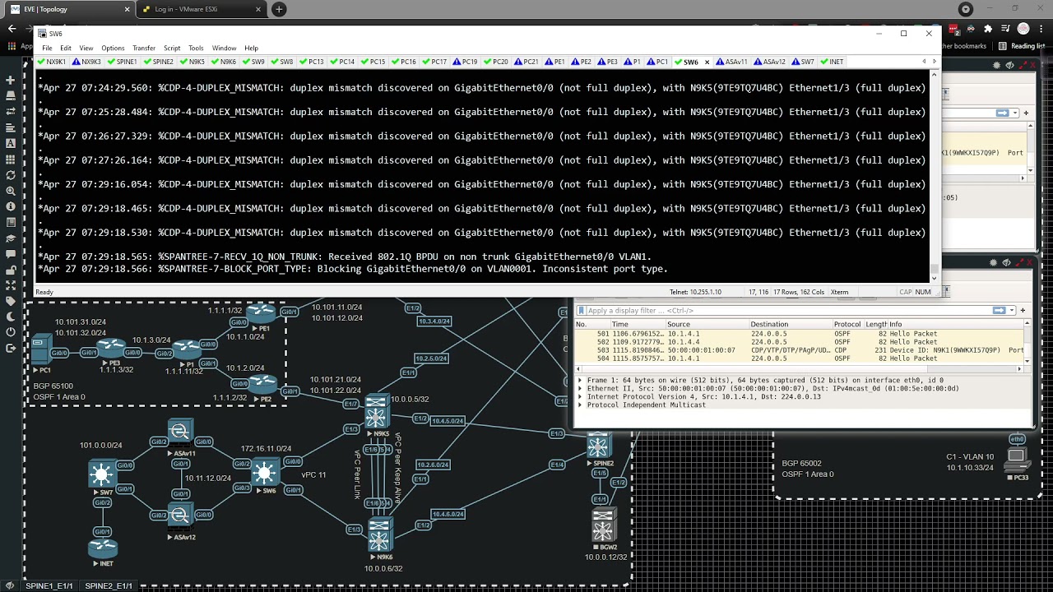Switch to the PC13 session tab
The height and width of the screenshot is (592, 1053).
[x=312, y=62]
